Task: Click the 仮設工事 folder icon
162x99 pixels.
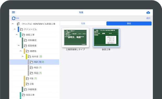Action: click(24, 95)
